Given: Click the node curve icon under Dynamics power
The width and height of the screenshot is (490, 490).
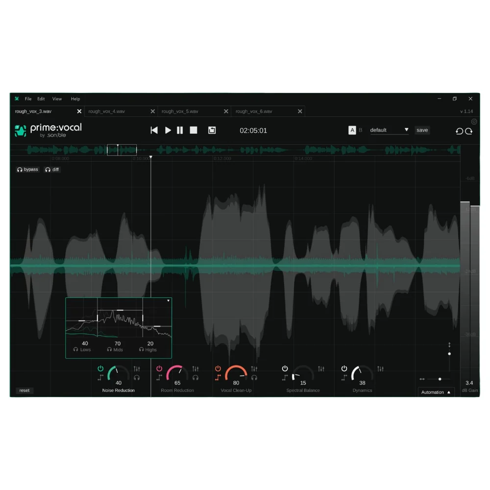Looking at the screenshot, I should (x=344, y=377).
